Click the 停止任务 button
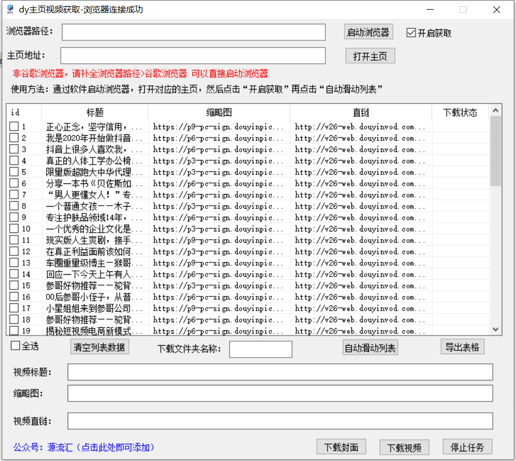 pos(467,447)
